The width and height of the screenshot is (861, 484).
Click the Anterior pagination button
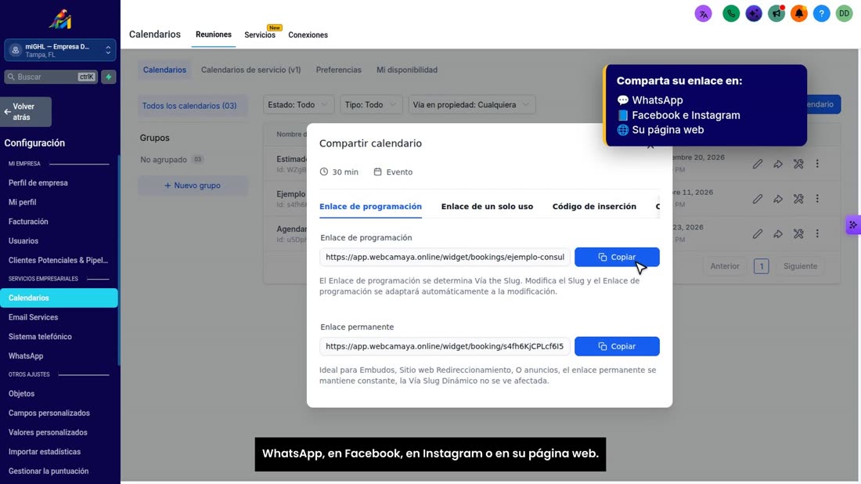tap(724, 266)
